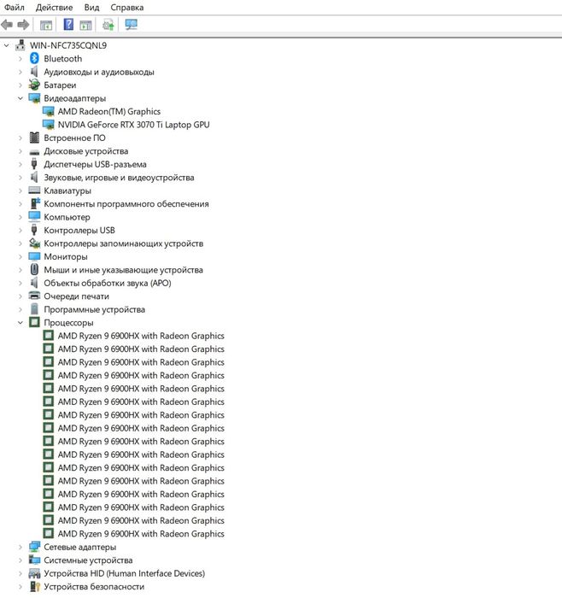Click the Мыши и иные указывающие устройства mouse icon
The height and width of the screenshot is (598, 562).
34,270
